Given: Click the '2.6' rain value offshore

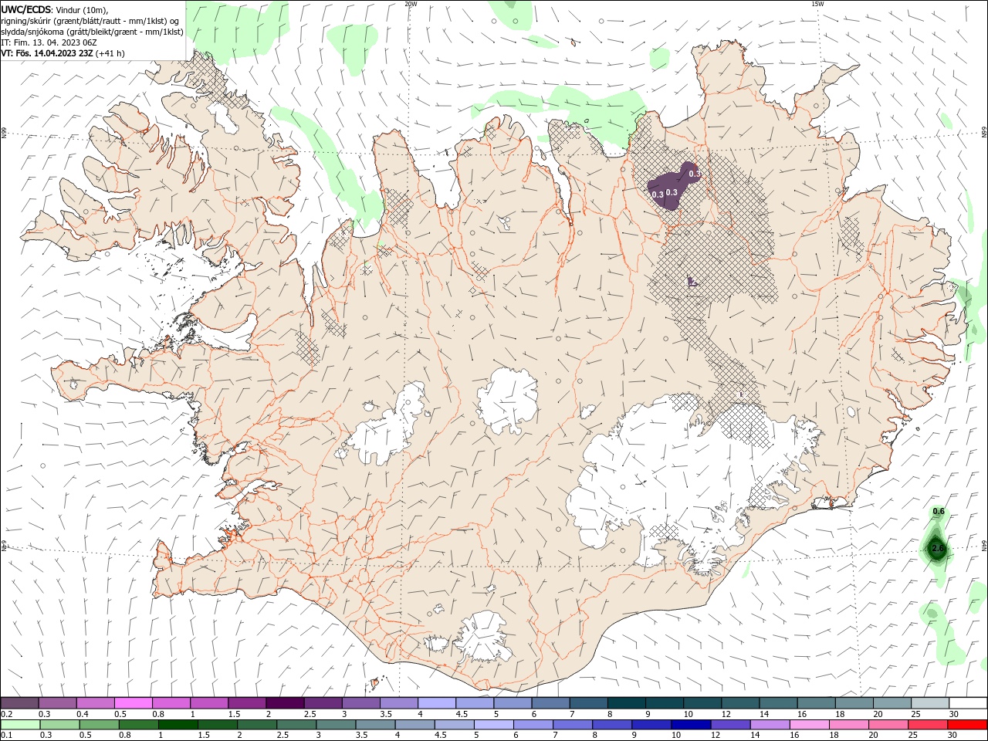Looking at the screenshot, I should pos(938,548).
